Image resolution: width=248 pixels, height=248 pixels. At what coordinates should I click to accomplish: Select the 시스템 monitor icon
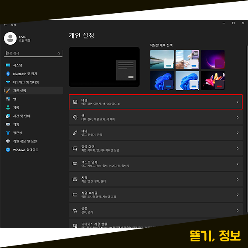pyautogui.click(x=8, y=65)
